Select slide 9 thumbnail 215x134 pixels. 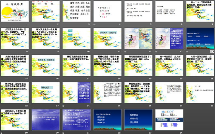pos(46,38)
